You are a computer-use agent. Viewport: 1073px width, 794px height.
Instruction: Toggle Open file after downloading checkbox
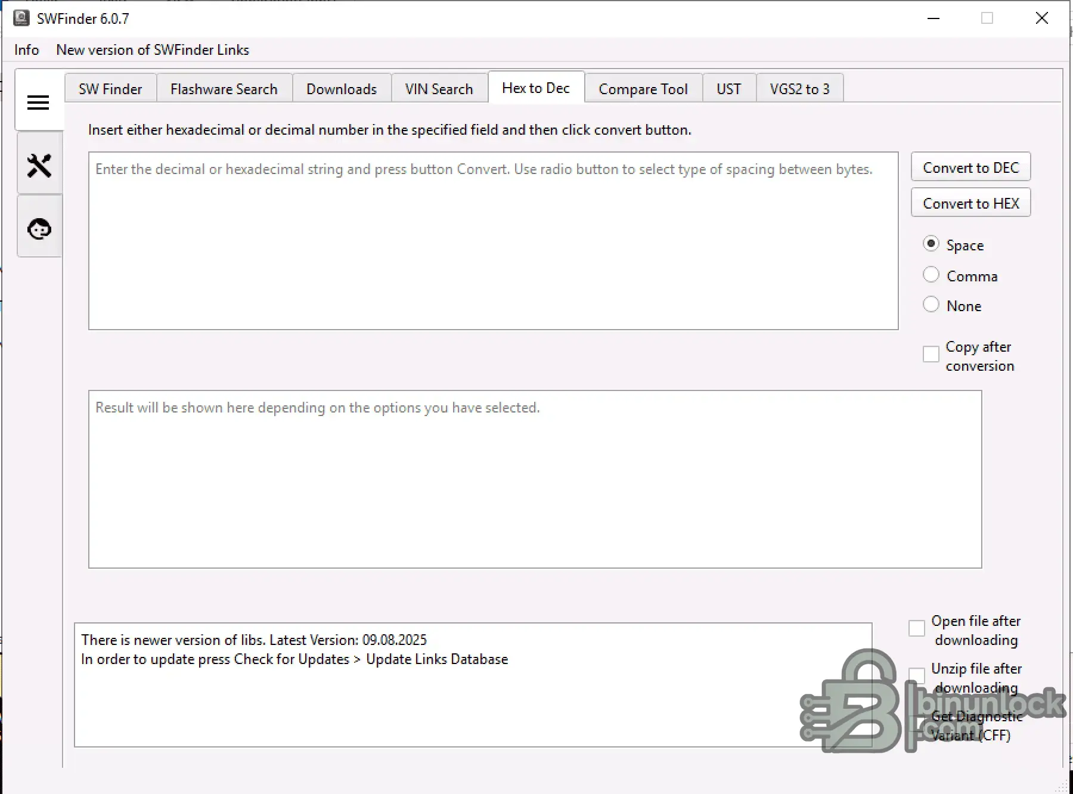[x=917, y=628]
